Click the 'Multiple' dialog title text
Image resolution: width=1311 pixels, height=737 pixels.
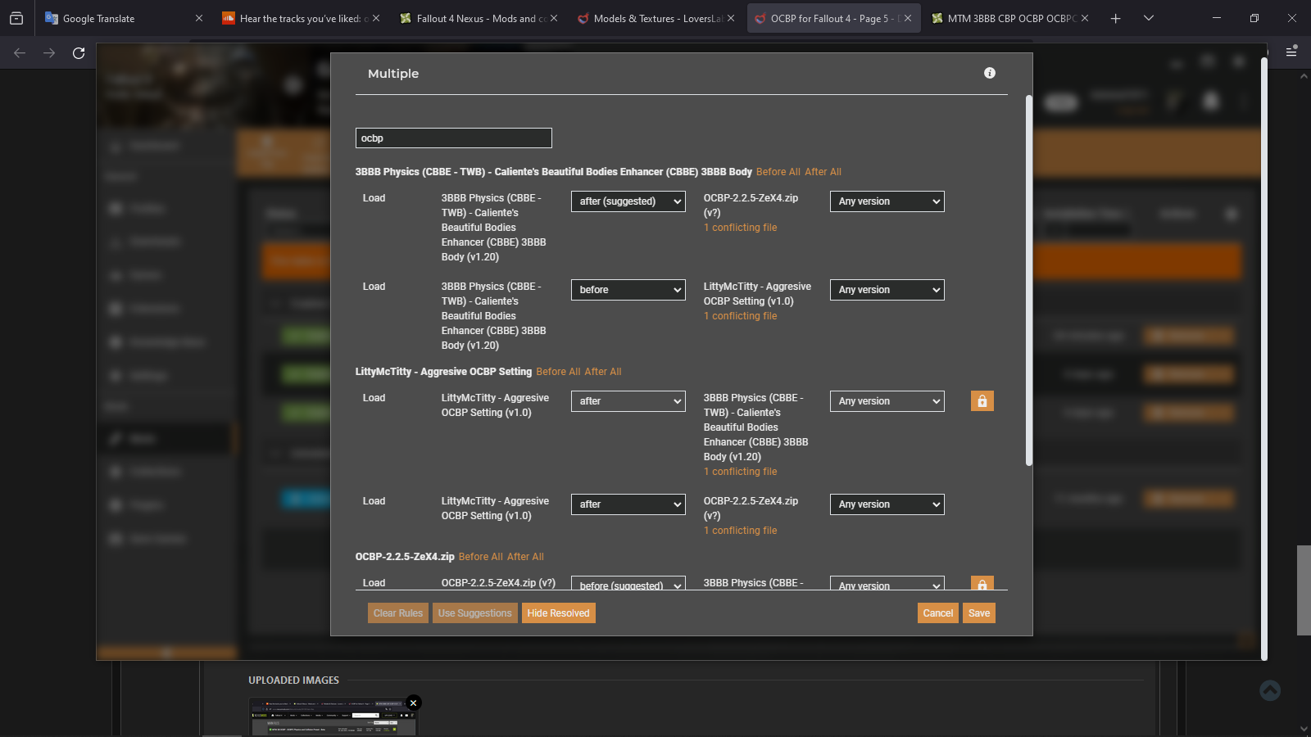(393, 74)
